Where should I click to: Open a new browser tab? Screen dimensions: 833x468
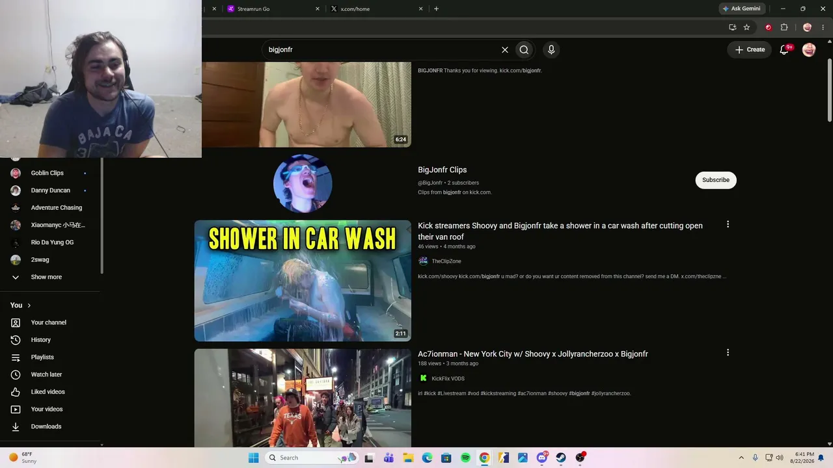[436, 9]
